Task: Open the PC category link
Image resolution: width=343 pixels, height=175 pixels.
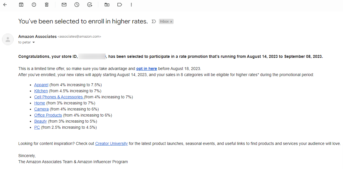Action: click(37, 128)
